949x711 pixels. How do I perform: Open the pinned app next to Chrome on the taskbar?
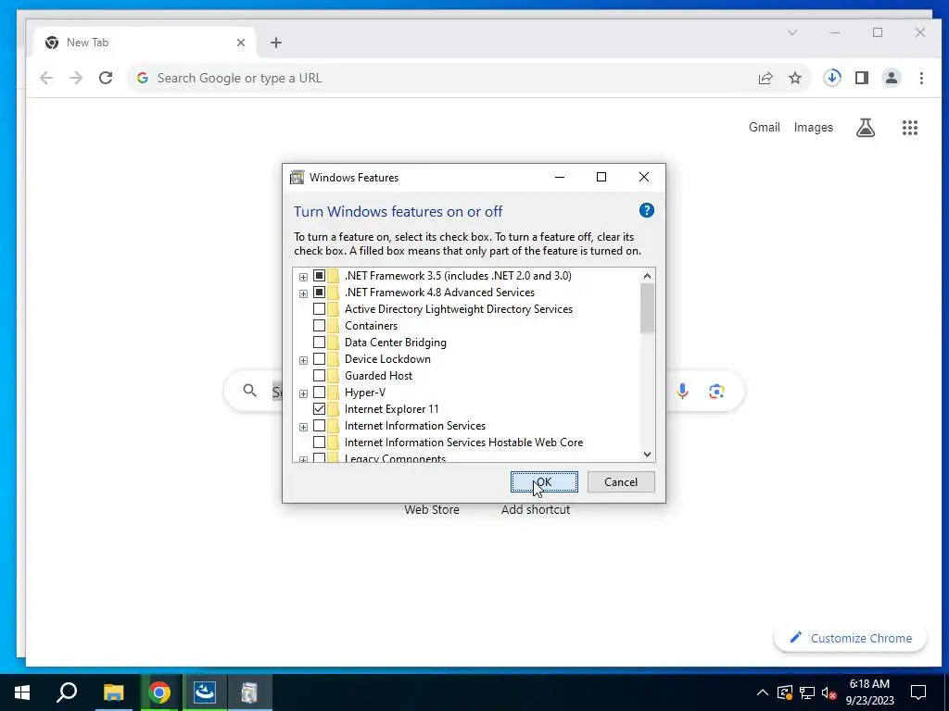click(204, 692)
